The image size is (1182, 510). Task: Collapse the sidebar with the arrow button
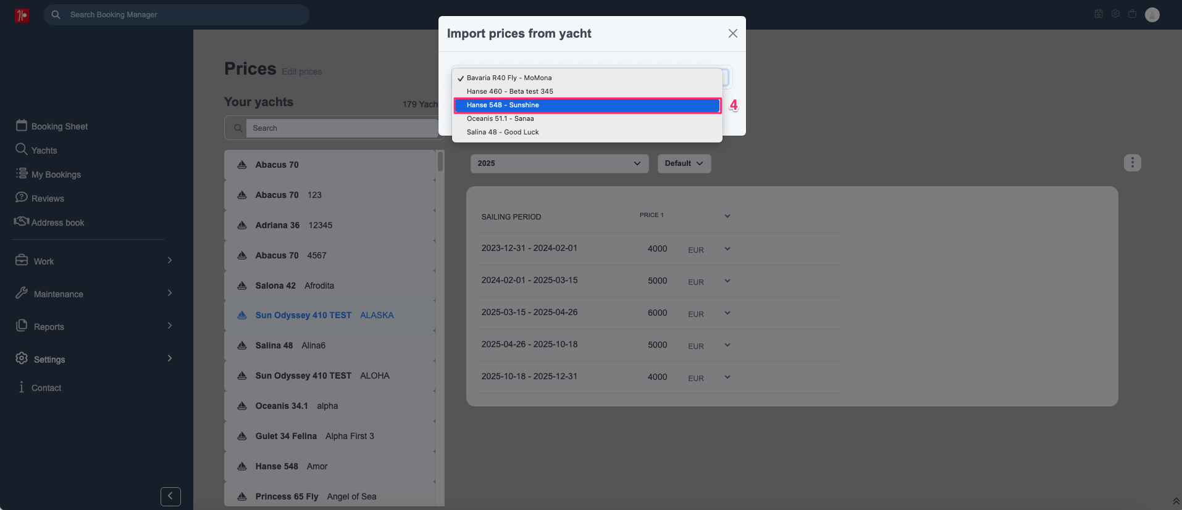pos(170,496)
